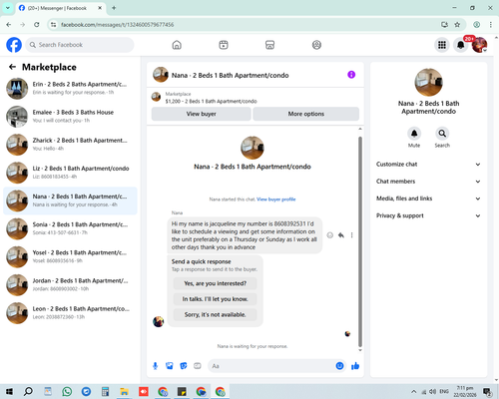Go back with the Marketplace arrow
The width and height of the screenshot is (499, 399).
tap(12, 67)
